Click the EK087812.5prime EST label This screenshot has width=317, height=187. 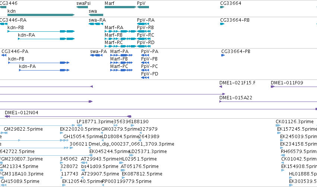click(142, 174)
